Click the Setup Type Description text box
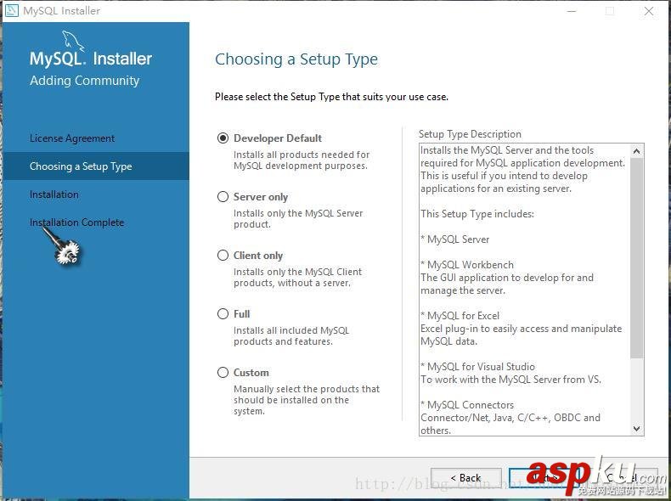The width and height of the screenshot is (671, 501). coord(531,290)
